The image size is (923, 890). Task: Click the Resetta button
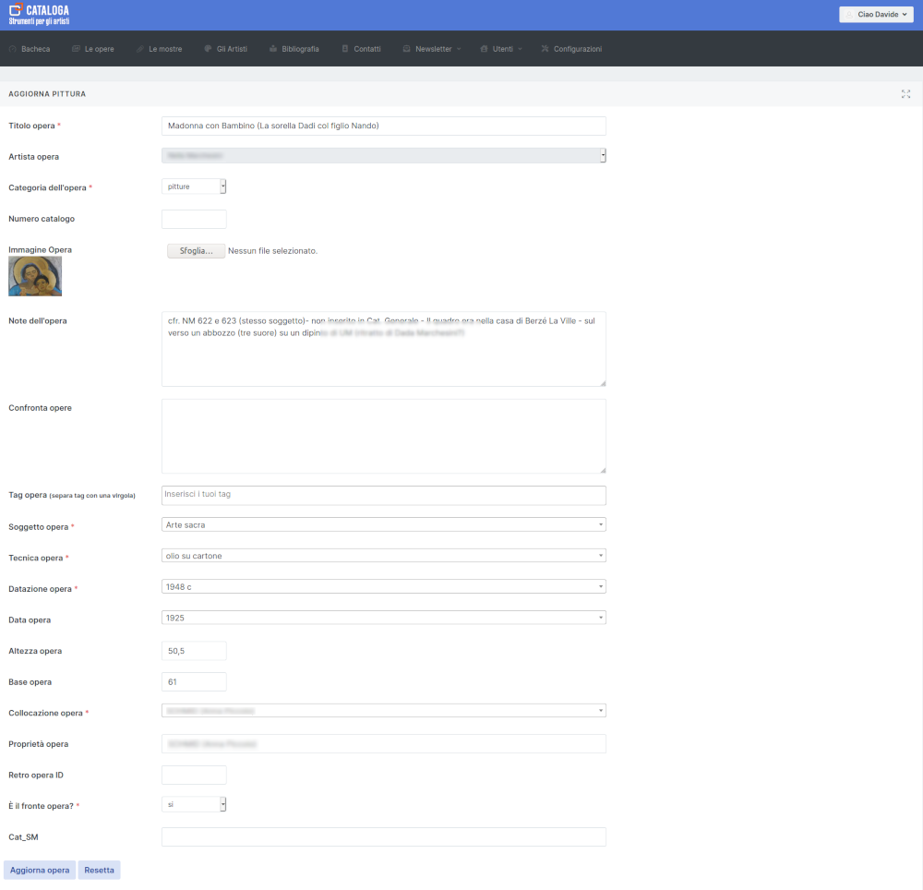pos(99,870)
